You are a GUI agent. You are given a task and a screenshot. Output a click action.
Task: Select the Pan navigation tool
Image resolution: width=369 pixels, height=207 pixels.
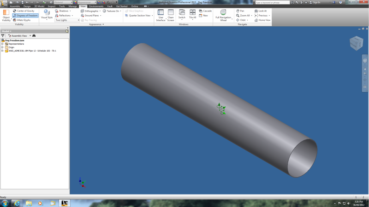[x=240, y=11]
